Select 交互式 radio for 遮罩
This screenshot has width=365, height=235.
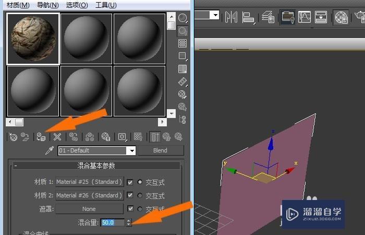[140, 209]
